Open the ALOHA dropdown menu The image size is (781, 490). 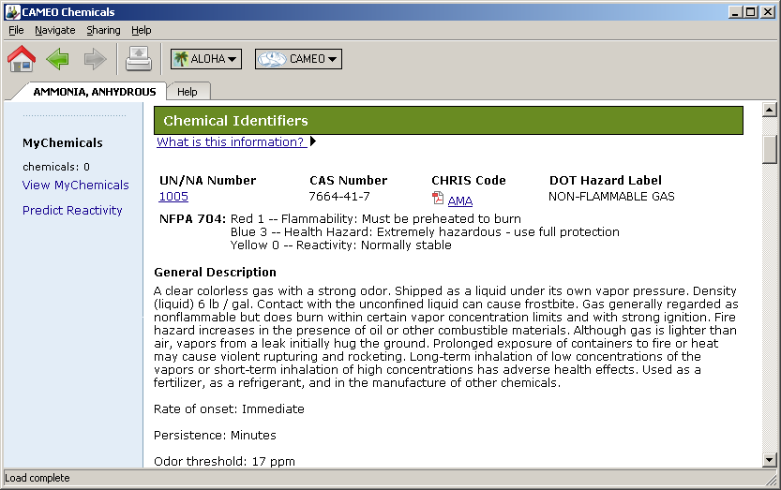(206, 59)
